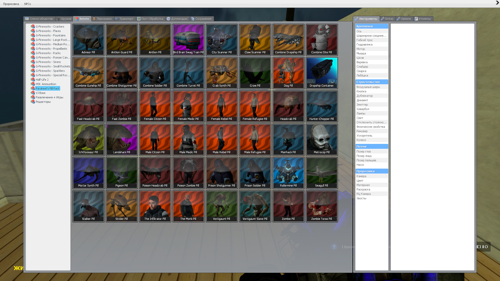Switch to the Дупликации tab
The image size is (500, 281).
(x=178, y=19)
